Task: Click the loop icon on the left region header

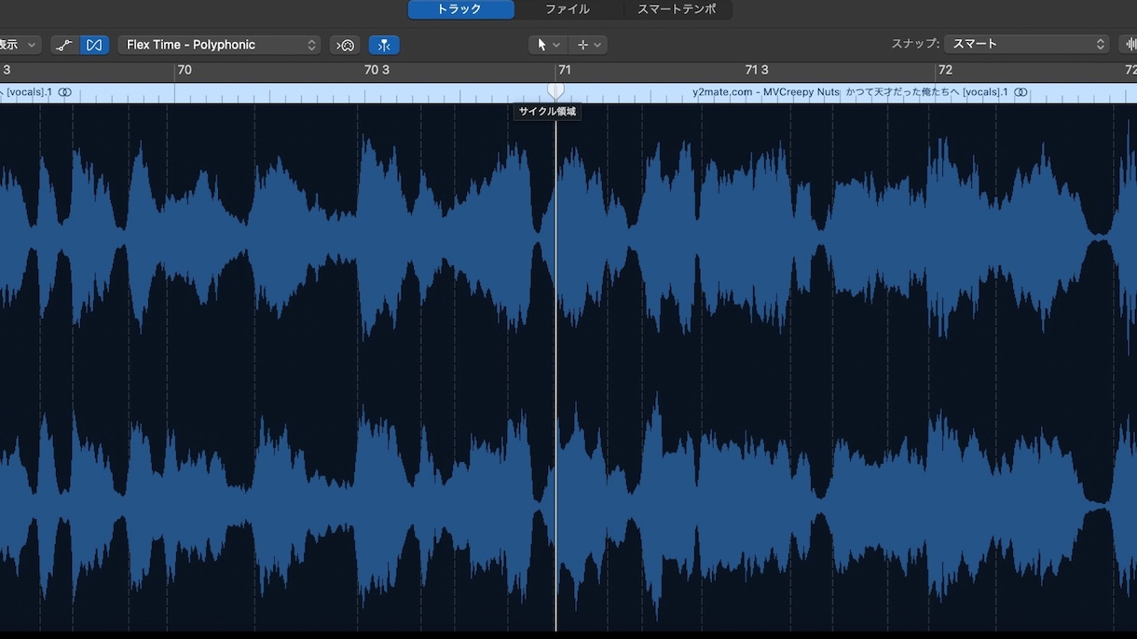Action: pyautogui.click(x=65, y=92)
